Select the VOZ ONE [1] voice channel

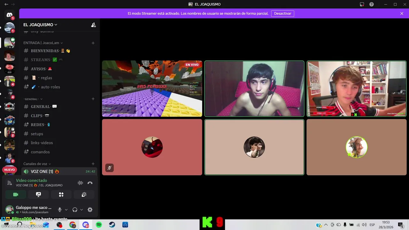click(x=59, y=172)
